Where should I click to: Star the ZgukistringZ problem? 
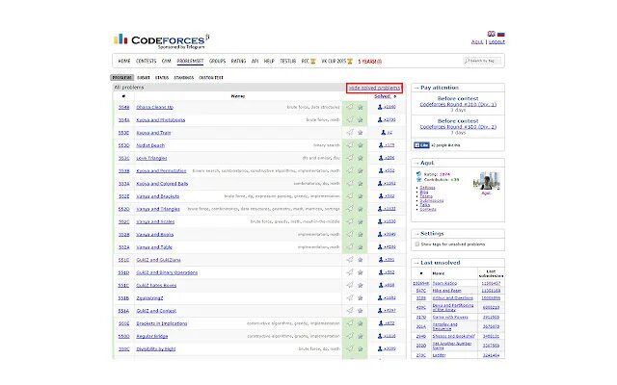pos(360,298)
